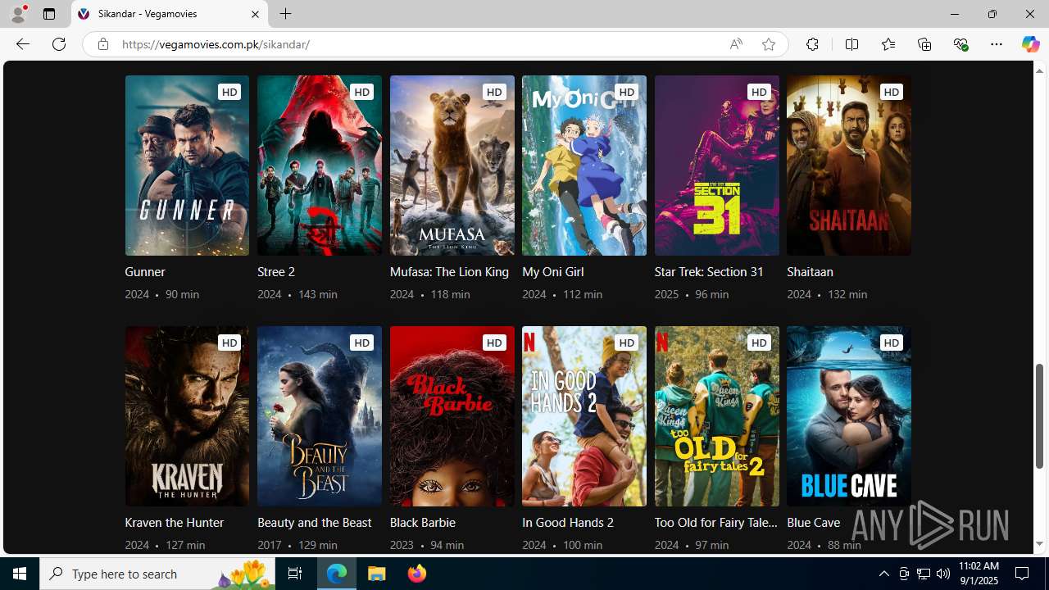The image size is (1049, 590).
Task: Open the Blue Cave poster
Action: click(849, 416)
